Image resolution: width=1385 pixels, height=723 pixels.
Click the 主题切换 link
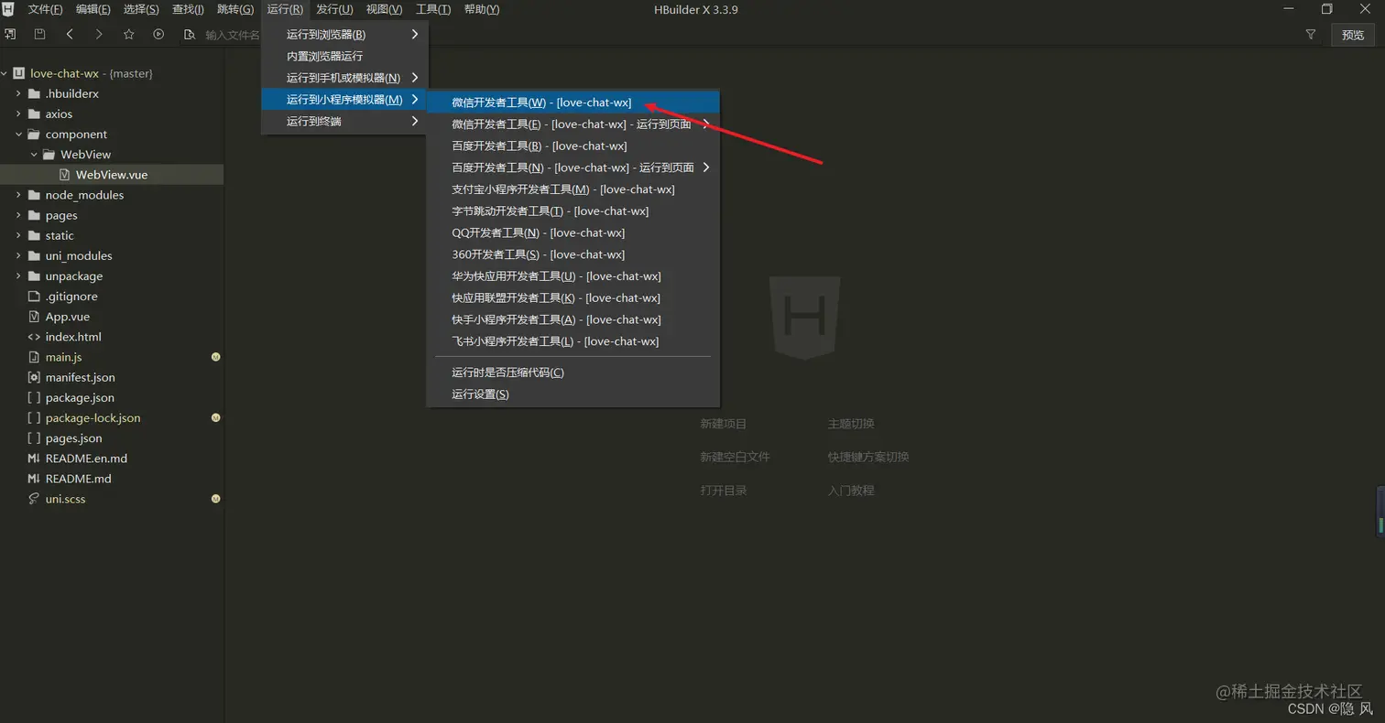pyautogui.click(x=851, y=424)
